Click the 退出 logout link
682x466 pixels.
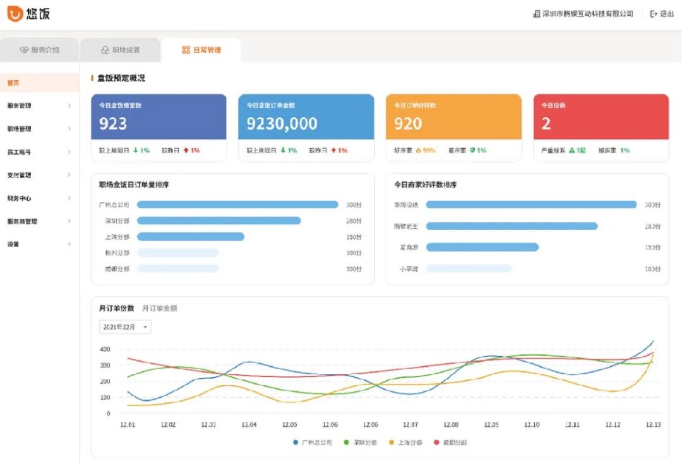(x=667, y=14)
